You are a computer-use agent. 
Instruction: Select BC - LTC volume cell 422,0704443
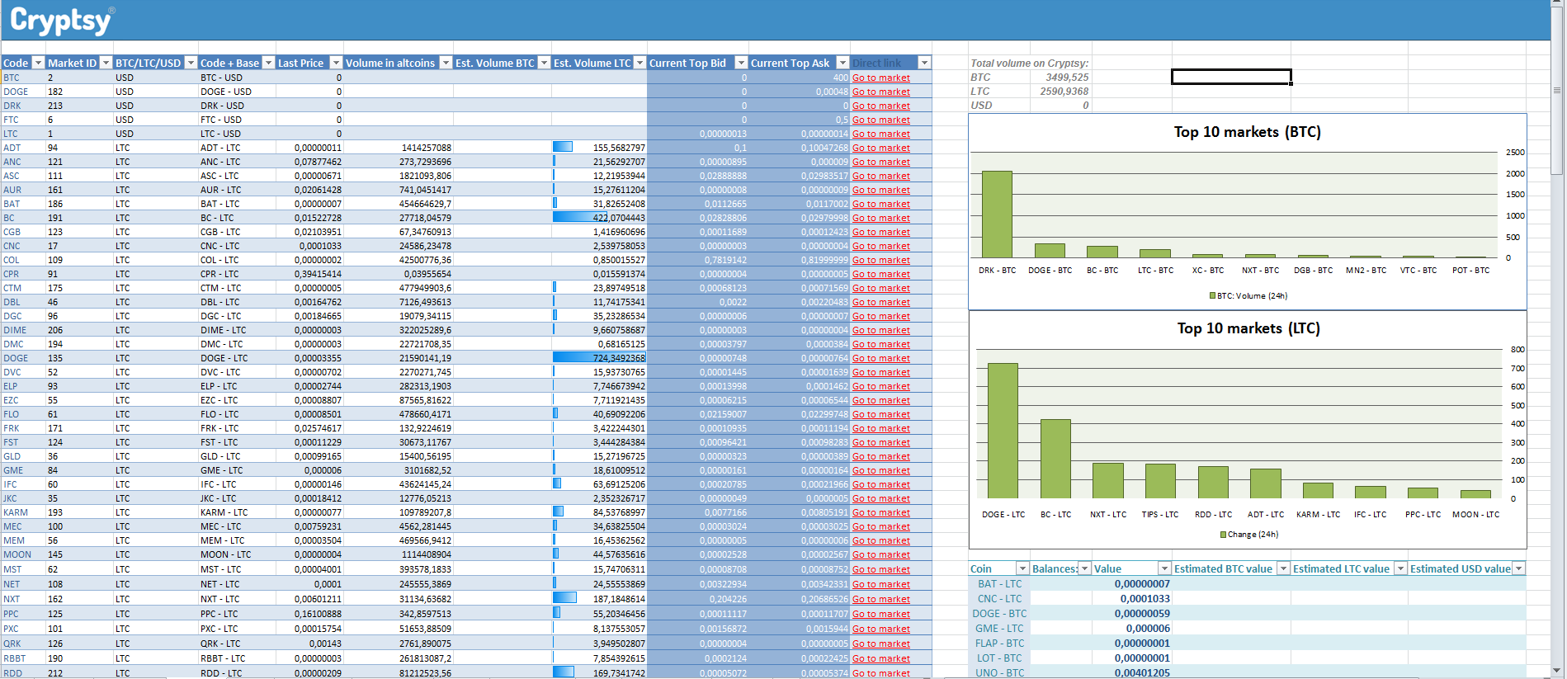pyautogui.click(x=599, y=218)
